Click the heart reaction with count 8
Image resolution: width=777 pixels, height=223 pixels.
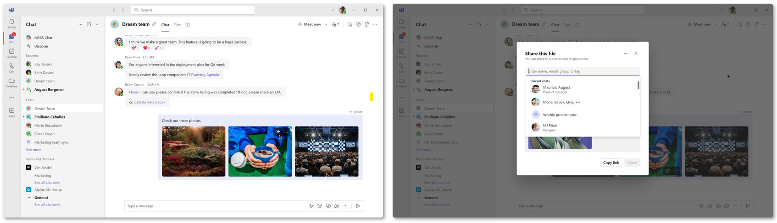[x=146, y=48]
